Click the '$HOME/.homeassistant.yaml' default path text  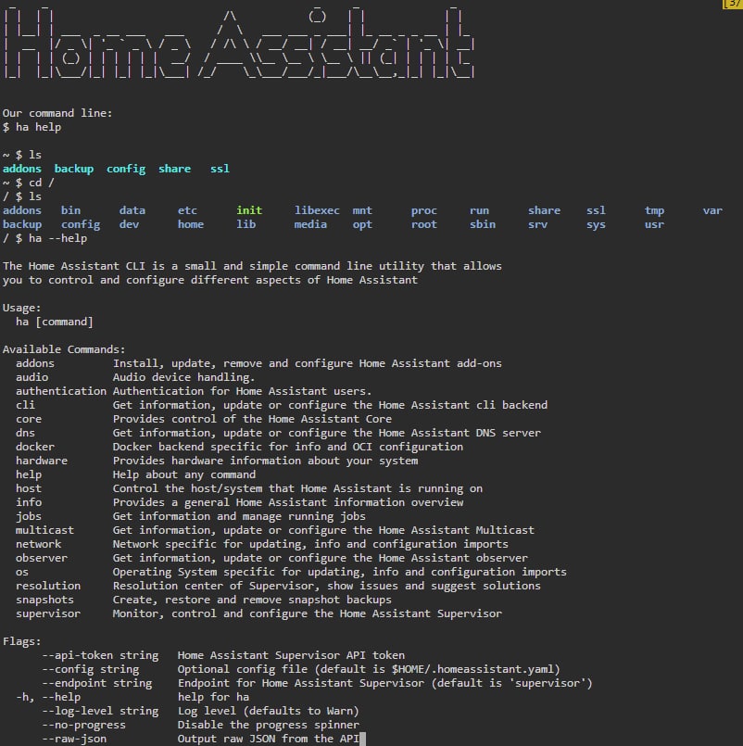point(472,669)
